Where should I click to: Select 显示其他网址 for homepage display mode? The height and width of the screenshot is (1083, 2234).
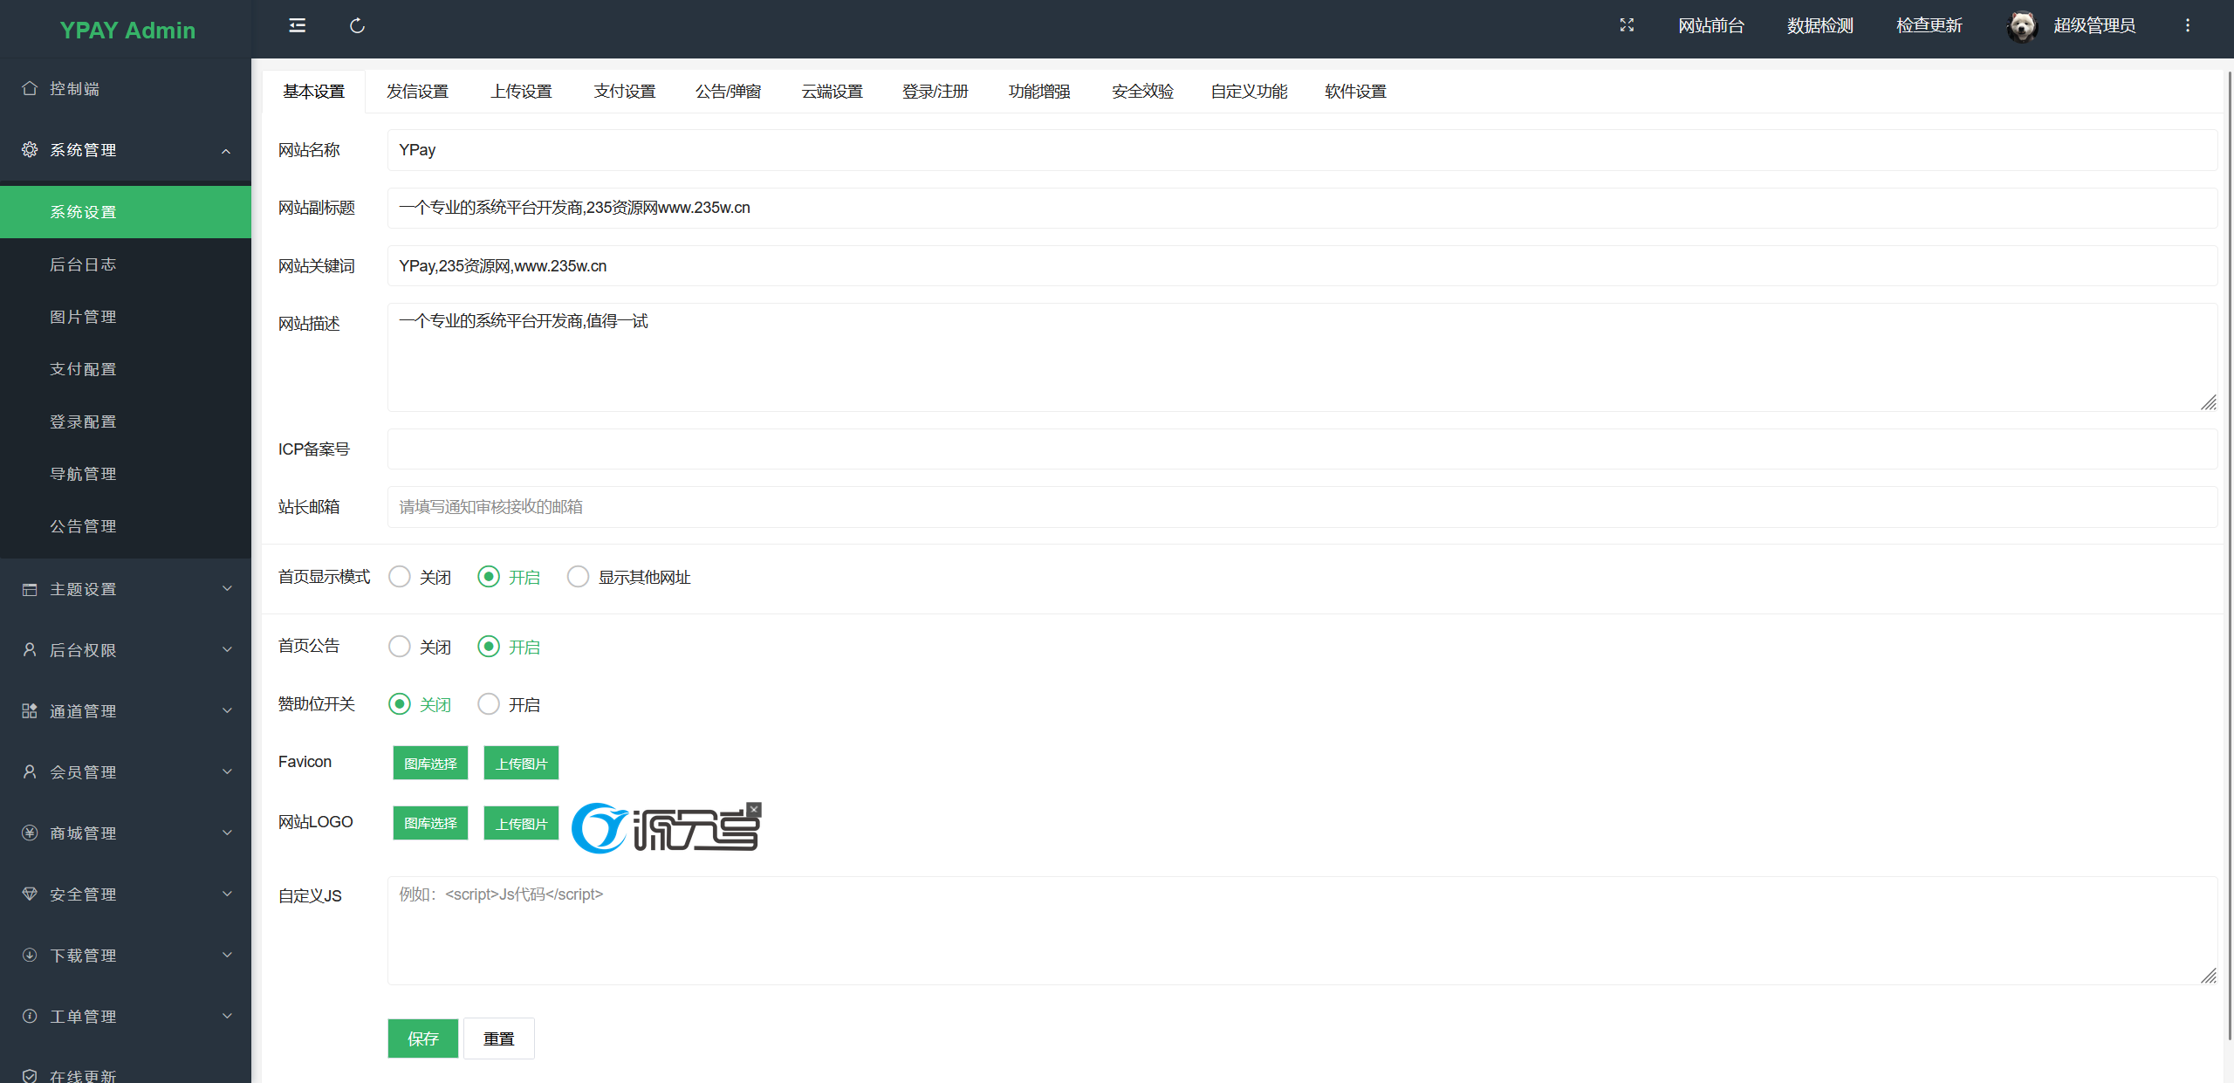click(578, 577)
